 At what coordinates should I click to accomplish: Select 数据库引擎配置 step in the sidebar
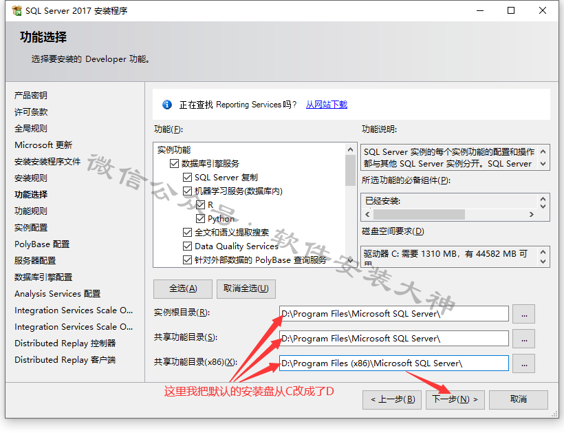43,277
